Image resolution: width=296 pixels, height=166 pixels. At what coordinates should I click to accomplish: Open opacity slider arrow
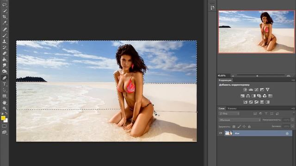click(x=292, y=120)
